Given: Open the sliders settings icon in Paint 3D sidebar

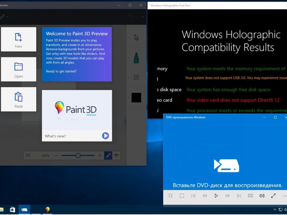Looking at the screenshot, I should [136, 77].
